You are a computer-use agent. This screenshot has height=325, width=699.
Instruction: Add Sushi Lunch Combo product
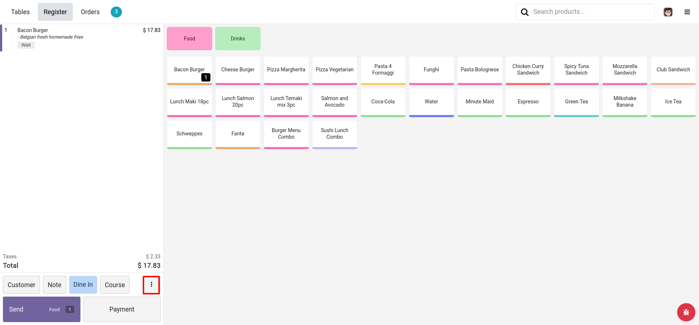coord(335,134)
